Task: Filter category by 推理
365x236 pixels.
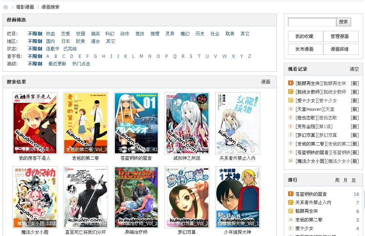Action: coord(155,34)
